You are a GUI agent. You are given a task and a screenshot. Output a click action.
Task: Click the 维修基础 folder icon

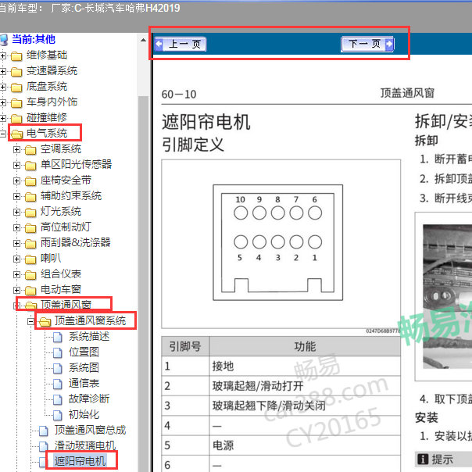(16, 56)
